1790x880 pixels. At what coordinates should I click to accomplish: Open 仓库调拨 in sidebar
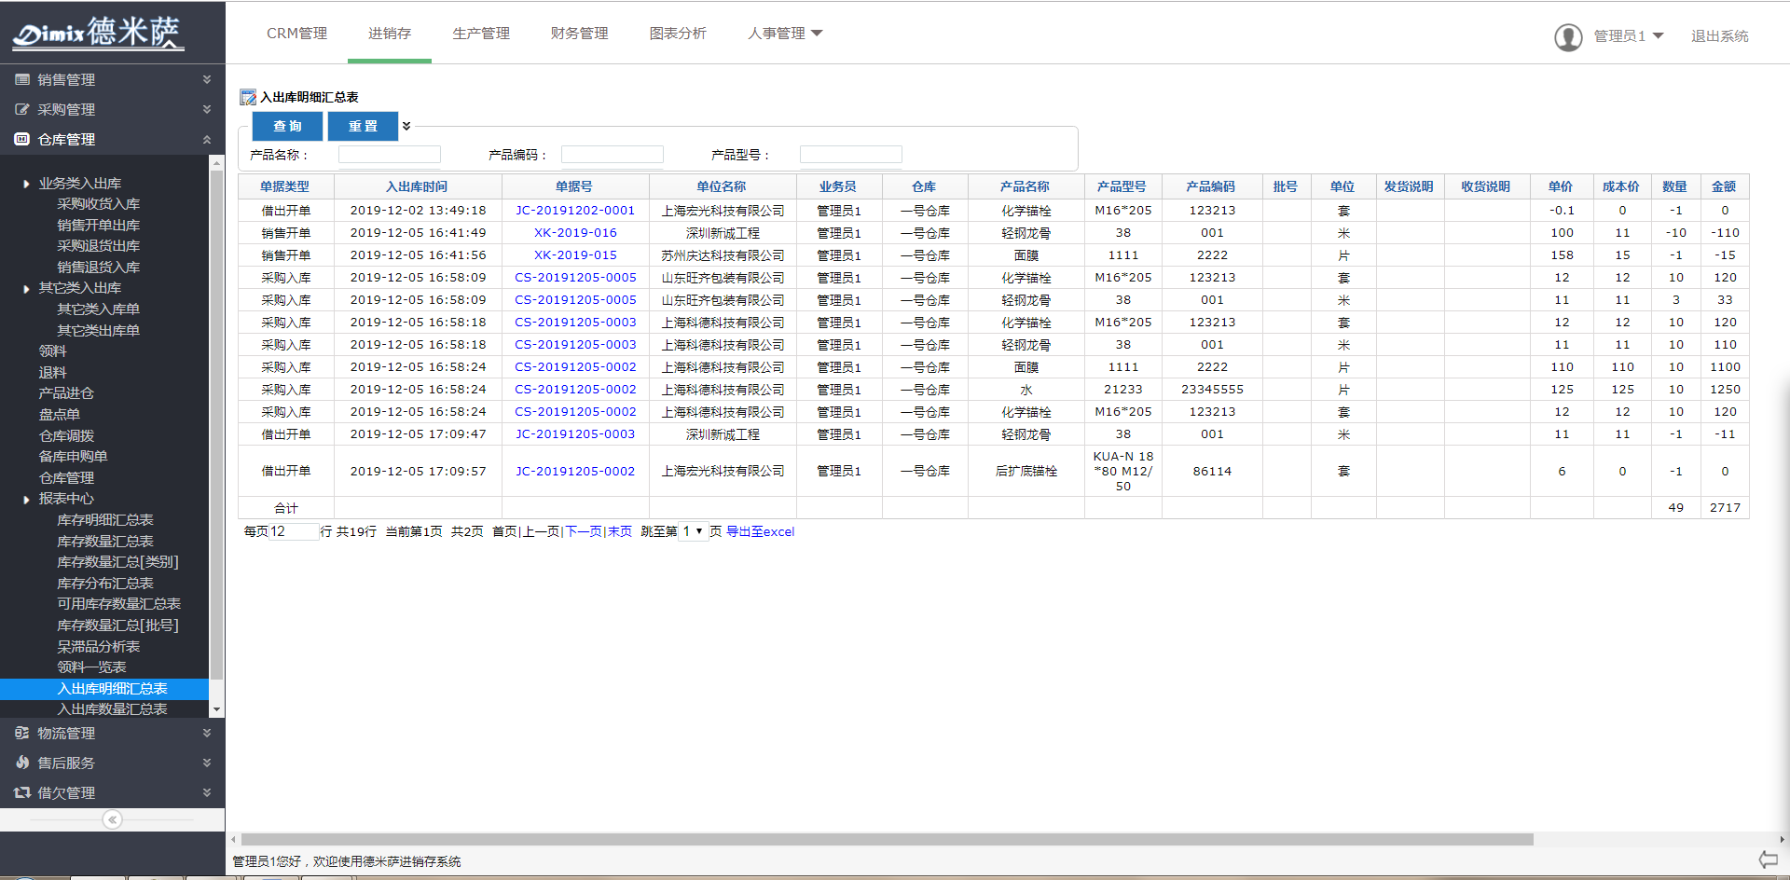66,436
